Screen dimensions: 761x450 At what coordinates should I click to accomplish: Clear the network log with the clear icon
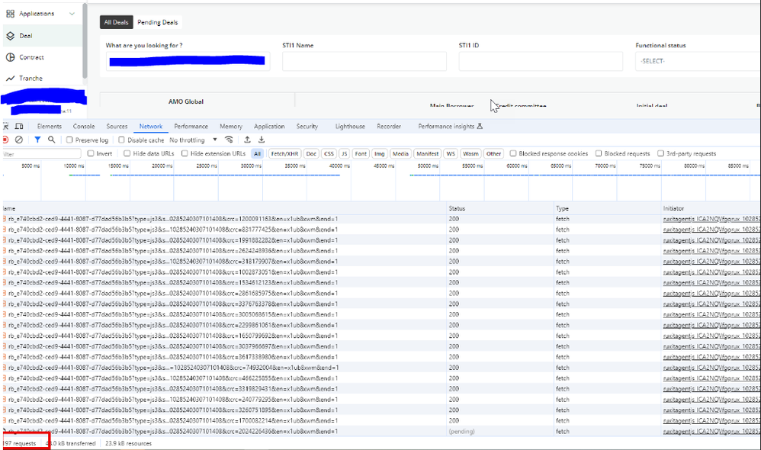(x=19, y=140)
